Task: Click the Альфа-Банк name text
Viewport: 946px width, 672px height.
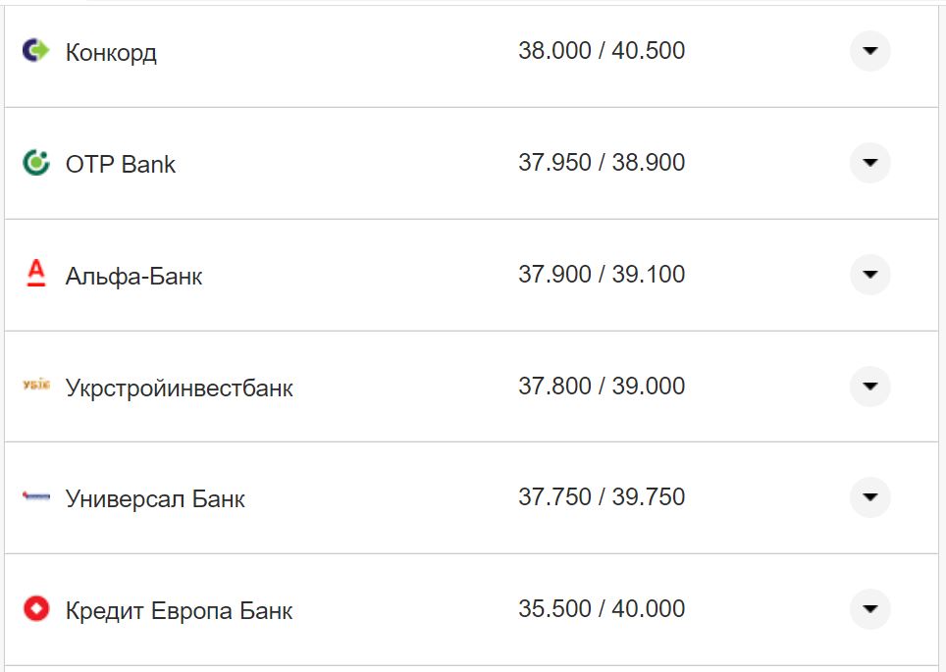Action: [133, 276]
